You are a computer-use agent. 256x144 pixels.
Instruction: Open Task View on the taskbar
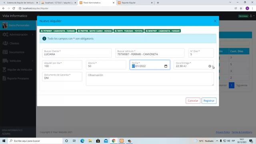74,141
